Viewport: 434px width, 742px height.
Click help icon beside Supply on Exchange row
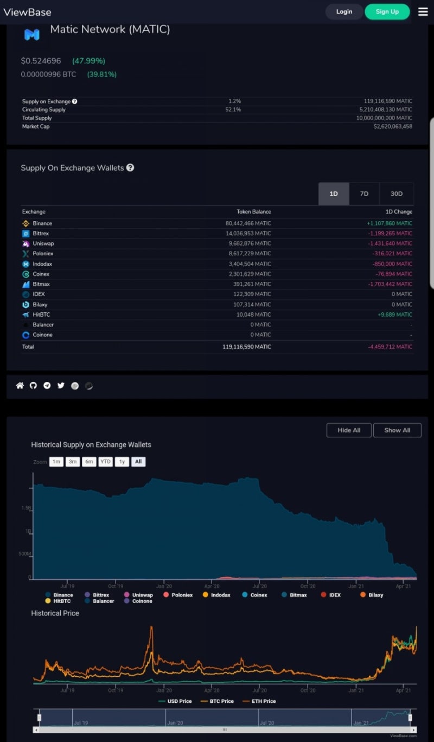(75, 102)
